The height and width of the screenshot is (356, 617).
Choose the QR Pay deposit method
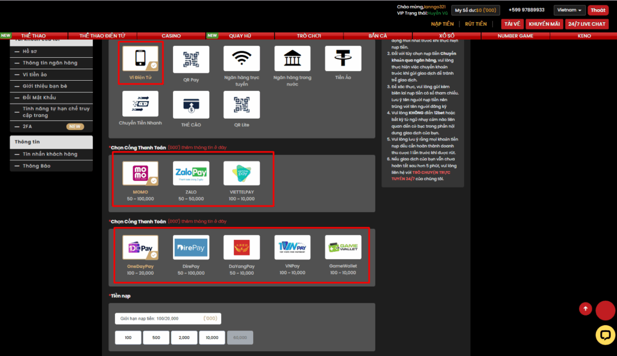pyautogui.click(x=191, y=60)
